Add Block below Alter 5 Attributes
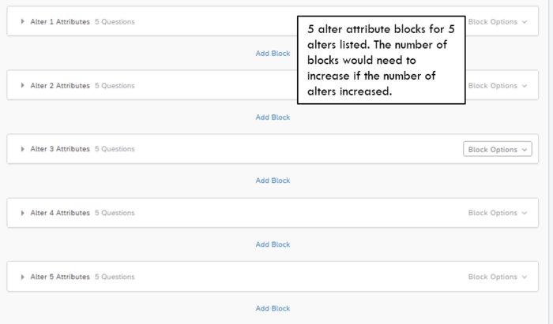The height and width of the screenshot is (324, 553). (x=273, y=308)
